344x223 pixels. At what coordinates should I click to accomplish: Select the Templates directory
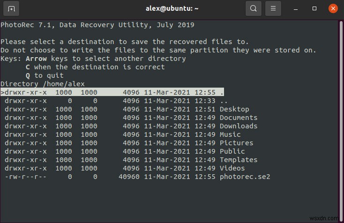(x=238, y=160)
